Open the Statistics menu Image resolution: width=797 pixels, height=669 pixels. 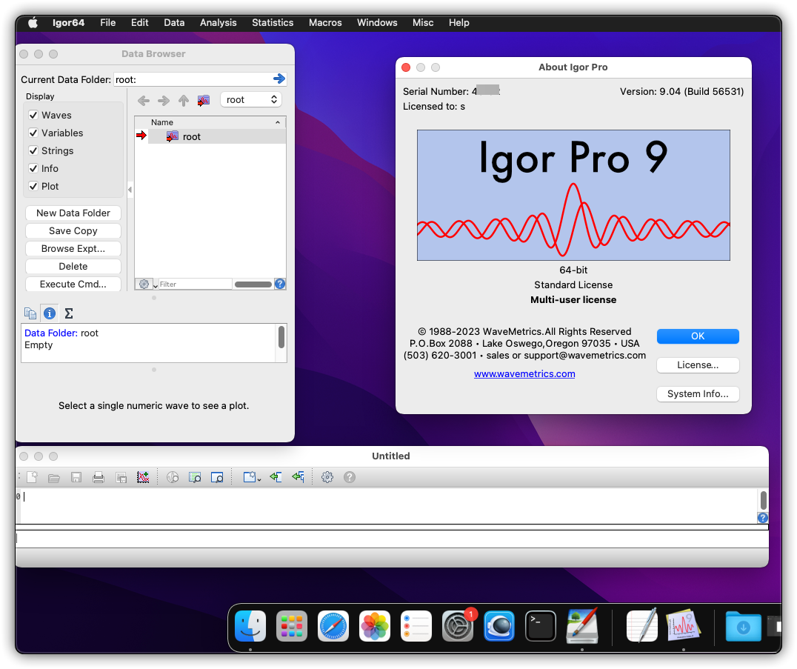click(x=273, y=22)
